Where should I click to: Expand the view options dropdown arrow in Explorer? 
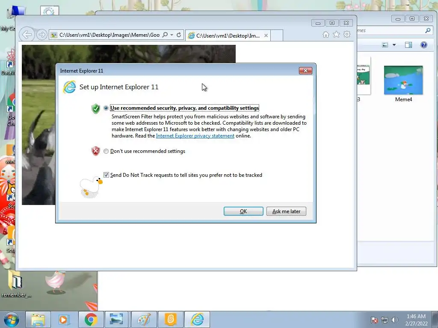pyautogui.click(x=394, y=45)
